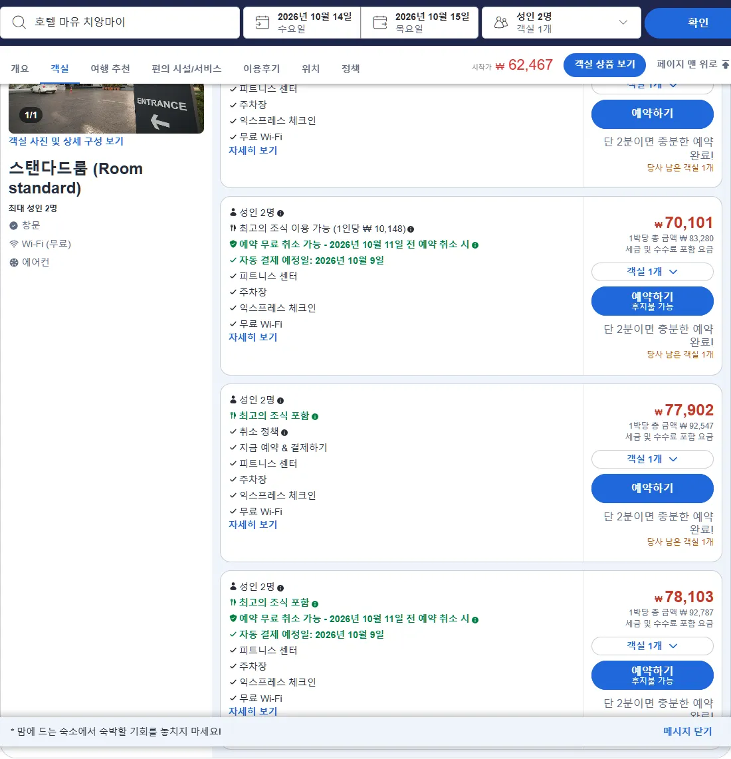Click person icon in ₩70,101 offer
Screen dimensions: 731x759
tap(233, 212)
